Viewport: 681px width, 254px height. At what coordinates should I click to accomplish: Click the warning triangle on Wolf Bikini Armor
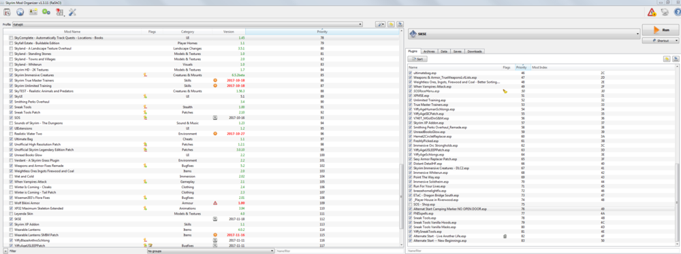(x=215, y=203)
